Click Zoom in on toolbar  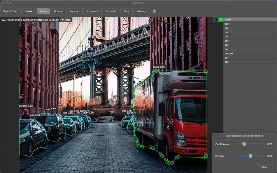tap(74, 11)
